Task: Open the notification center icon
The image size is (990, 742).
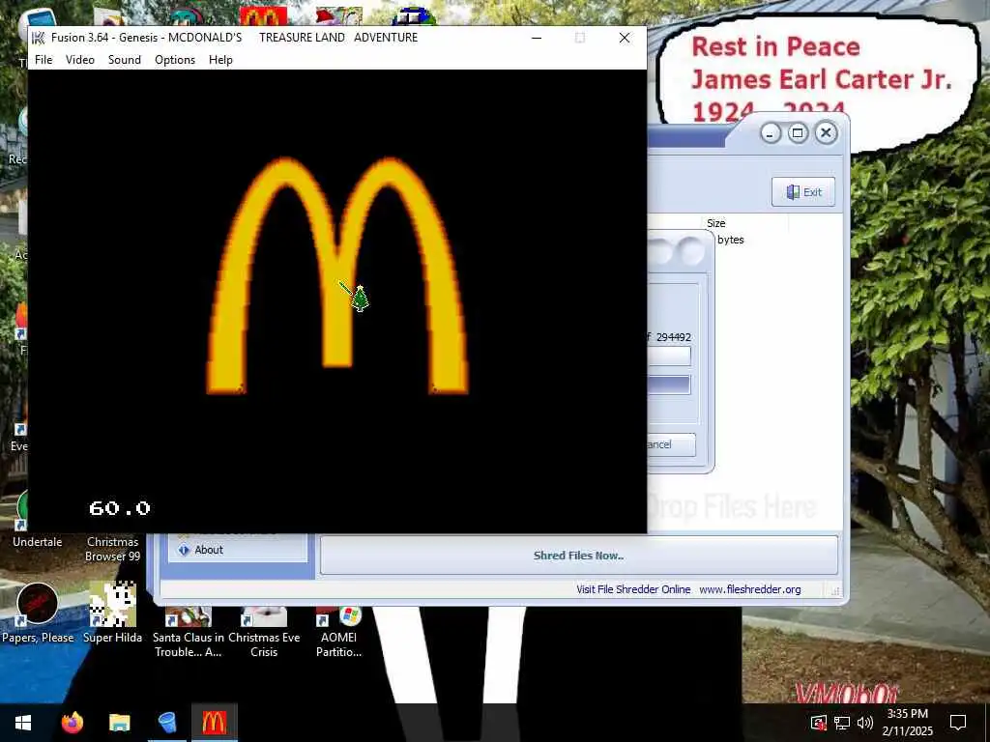Action: tap(958, 723)
